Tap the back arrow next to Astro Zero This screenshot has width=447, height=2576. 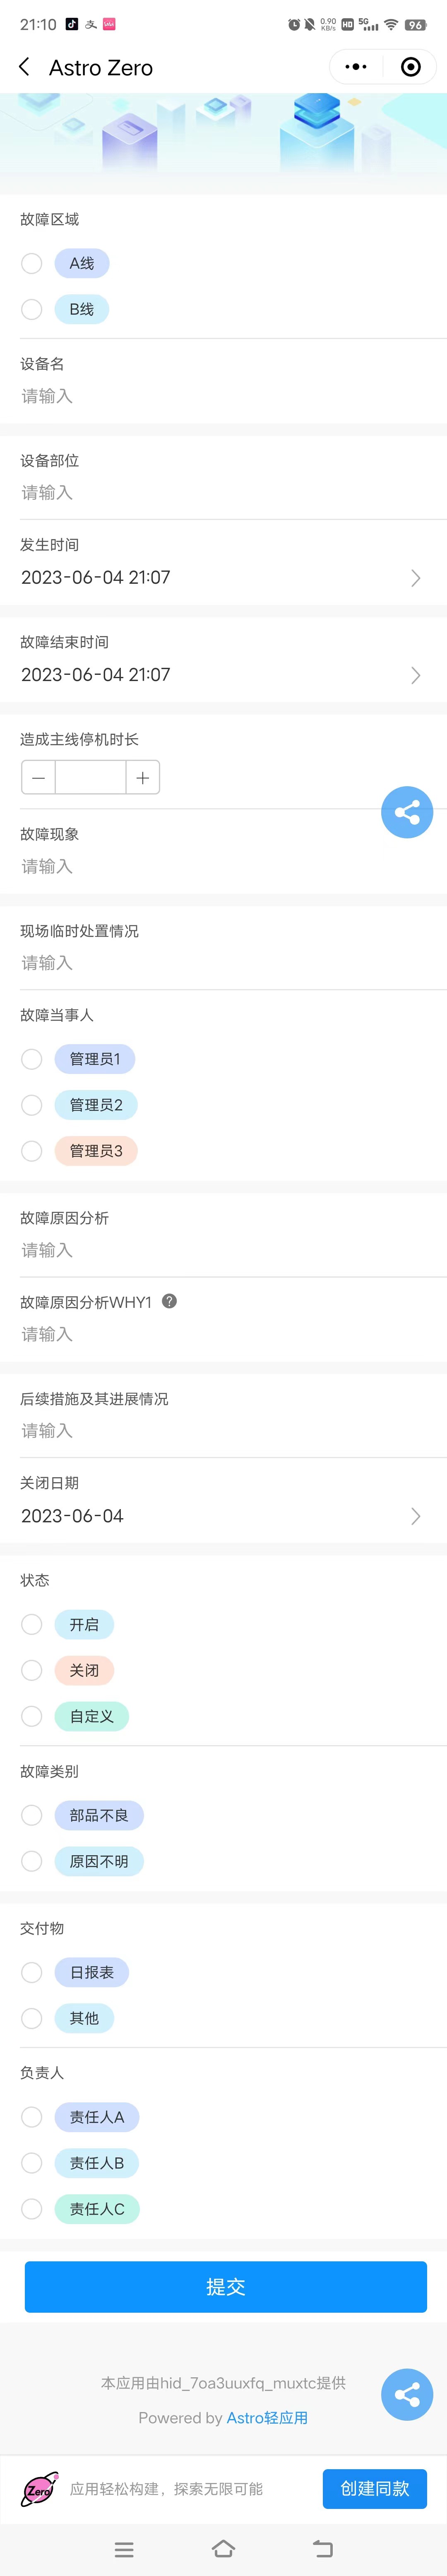pos(25,67)
